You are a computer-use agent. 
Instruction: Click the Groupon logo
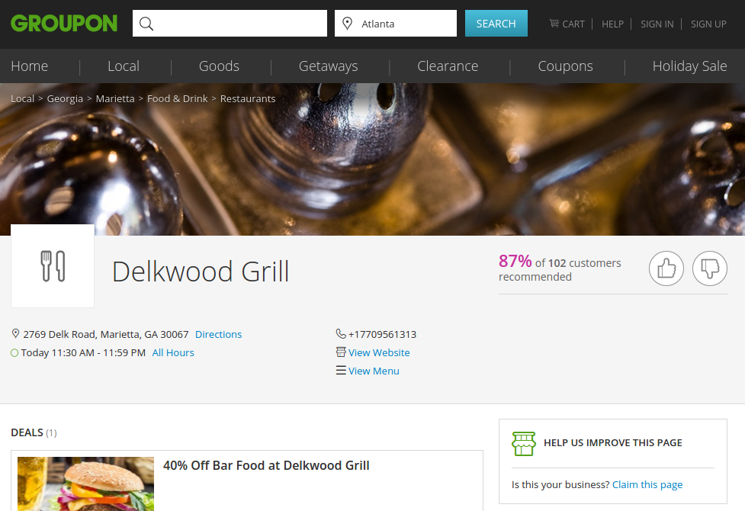pyautogui.click(x=64, y=24)
